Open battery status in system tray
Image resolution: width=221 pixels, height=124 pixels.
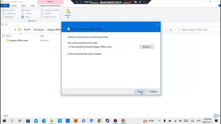coord(170,121)
